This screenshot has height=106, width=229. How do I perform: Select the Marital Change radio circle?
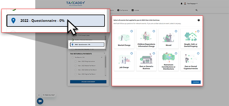click(x=132, y=31)
